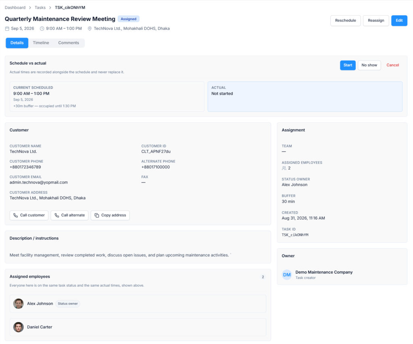413x344 pixels.
Task: Go to Tasks in the breadcrumb
Action: (x=40, y=7)
